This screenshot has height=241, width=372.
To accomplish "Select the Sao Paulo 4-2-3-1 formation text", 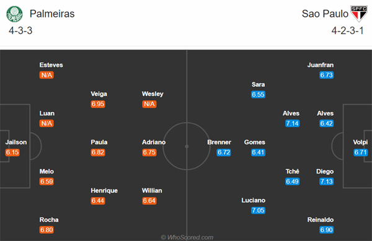I will pyautogui.click(x=347, y=31).
